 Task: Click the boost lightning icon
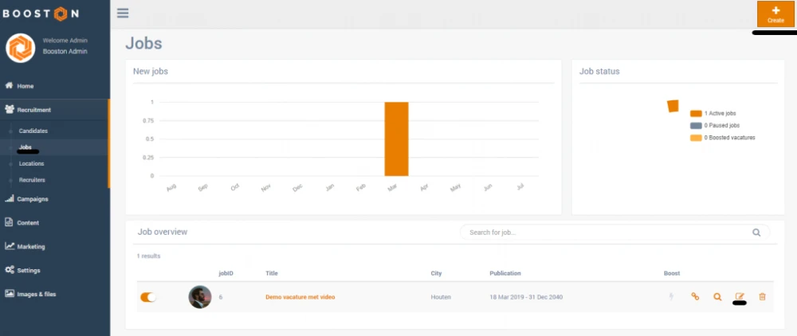click(x=672, y=297)
